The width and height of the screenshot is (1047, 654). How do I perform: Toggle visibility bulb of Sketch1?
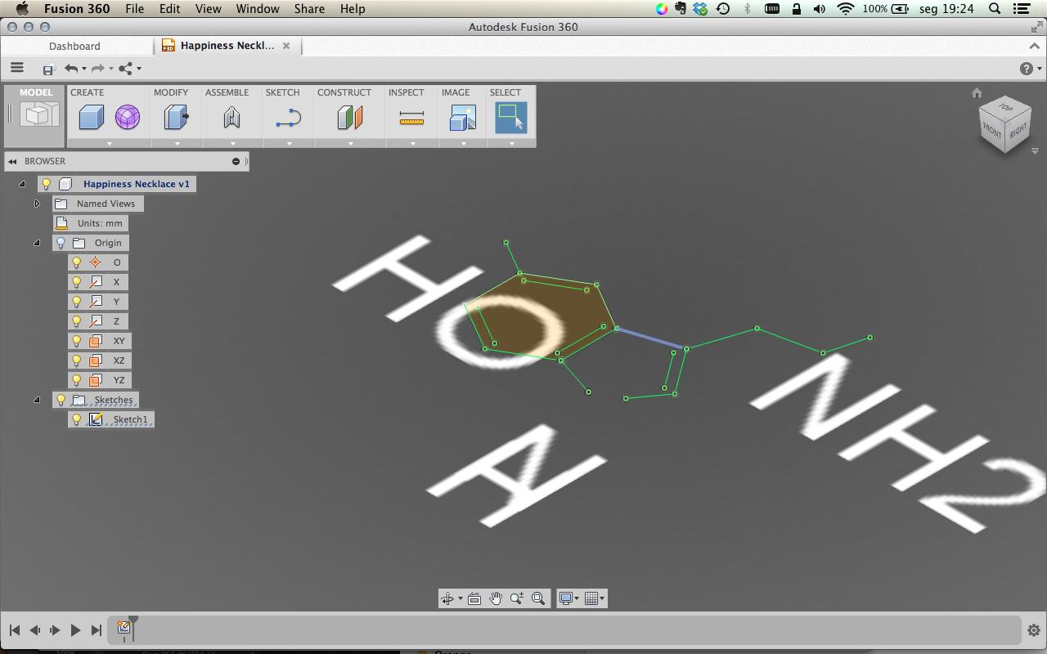click(77, 419)
